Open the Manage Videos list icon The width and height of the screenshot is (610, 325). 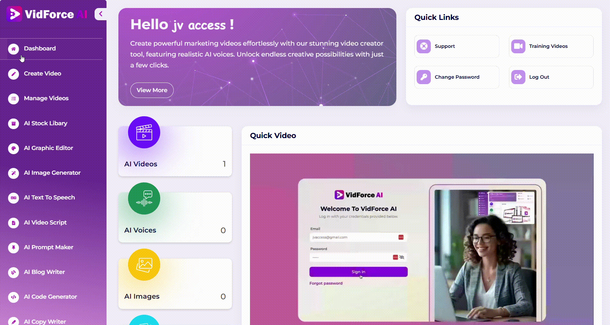pyautogui.click(x=14, y=99)
